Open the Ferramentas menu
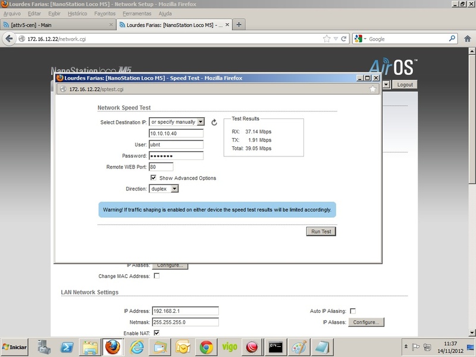 (x=137, y=14)
